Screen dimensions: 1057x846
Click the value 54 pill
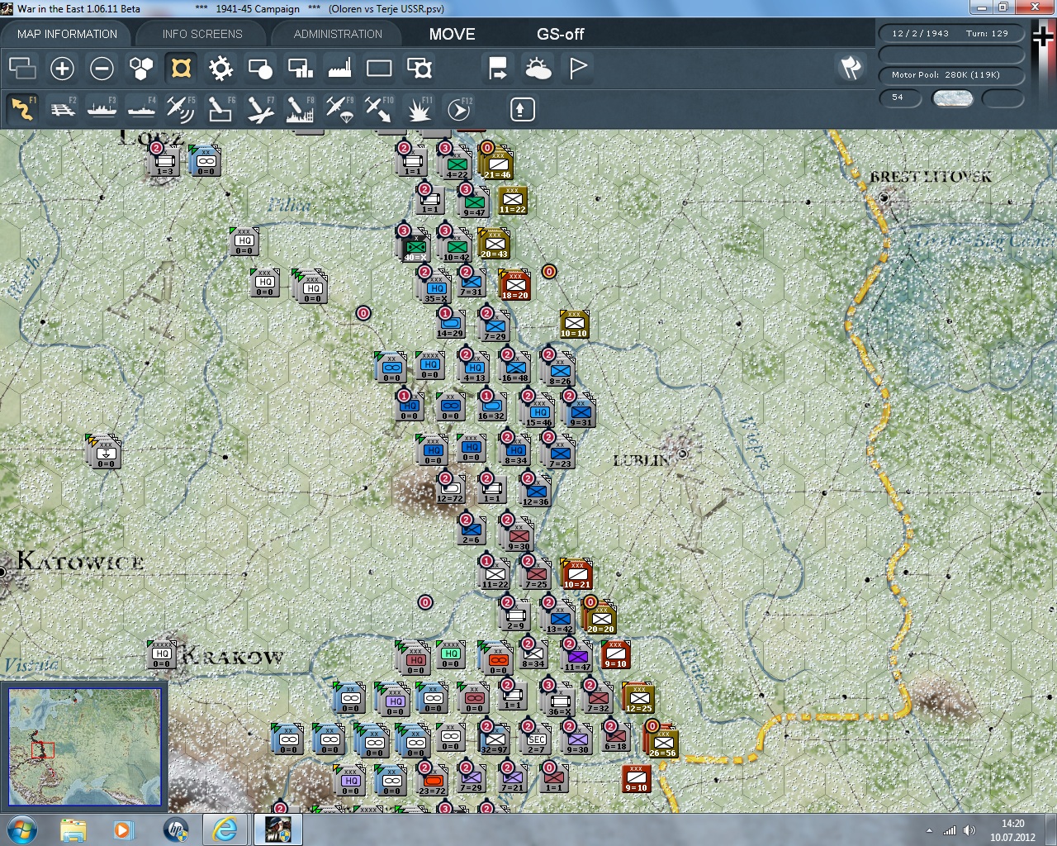(x=899, y=97)
